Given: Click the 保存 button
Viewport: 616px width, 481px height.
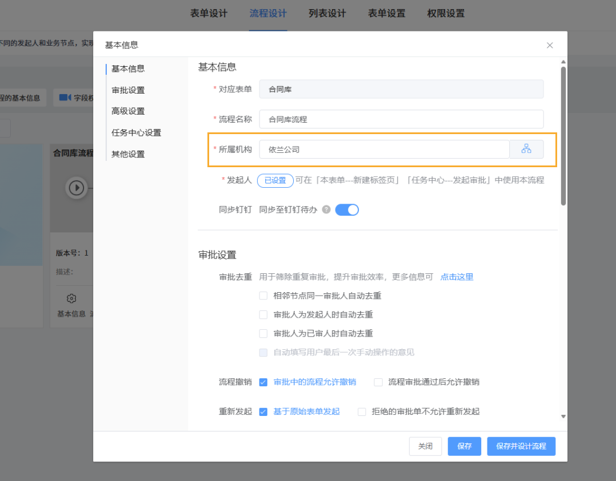Looking at the screenshot, I should click(465, 446).
